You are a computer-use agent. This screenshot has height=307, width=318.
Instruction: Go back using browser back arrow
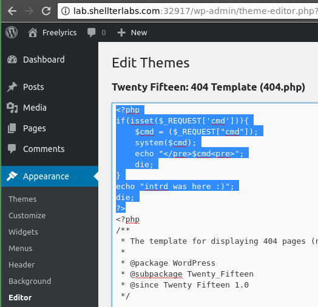[12, 11]
